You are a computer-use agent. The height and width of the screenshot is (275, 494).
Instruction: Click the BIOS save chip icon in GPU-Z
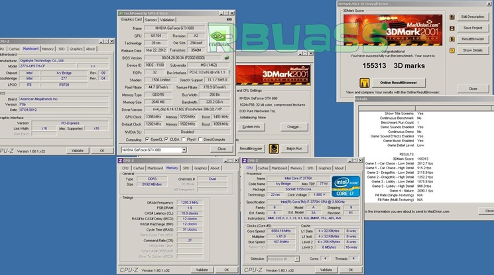tap(227, 58)
